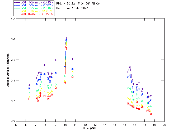Click the y-axis tick label 0.0
Image resolution: width=169 pixels, height=135 pixels.
[x=13, y=121]
